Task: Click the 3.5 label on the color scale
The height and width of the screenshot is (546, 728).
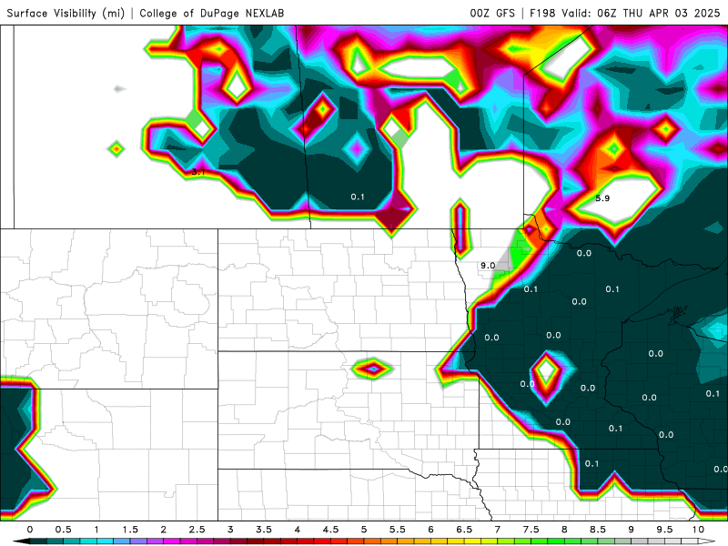Action: 264,530
